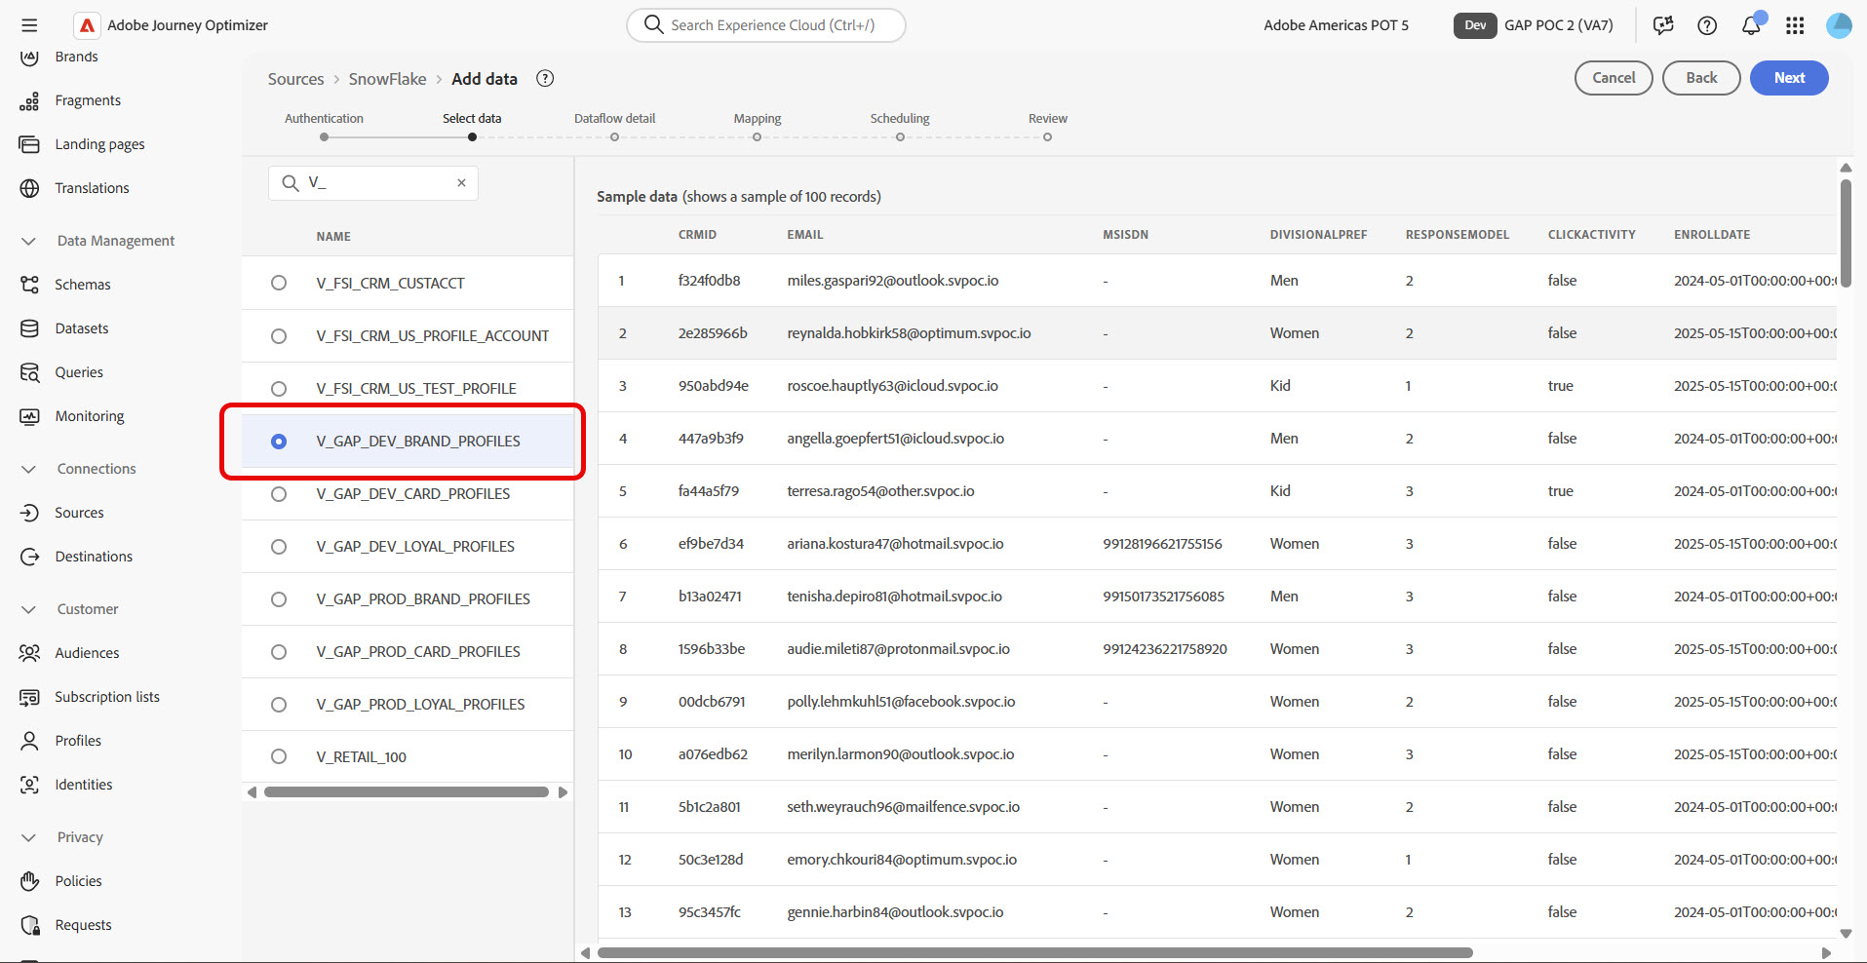Clear the table search field
Screen dimensions: 1867x963
[461, 183]
